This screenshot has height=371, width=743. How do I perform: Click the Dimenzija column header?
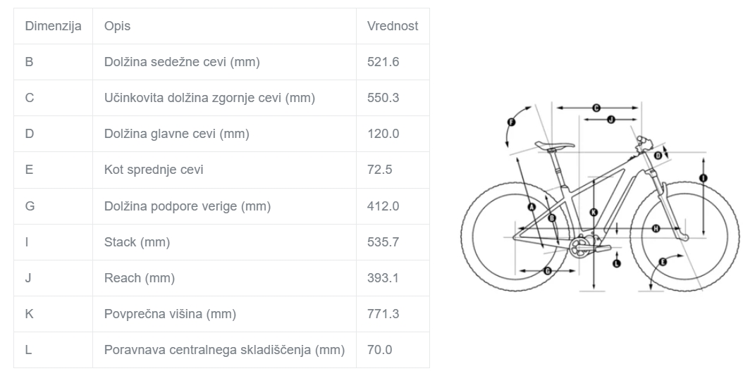coord(54,26)
